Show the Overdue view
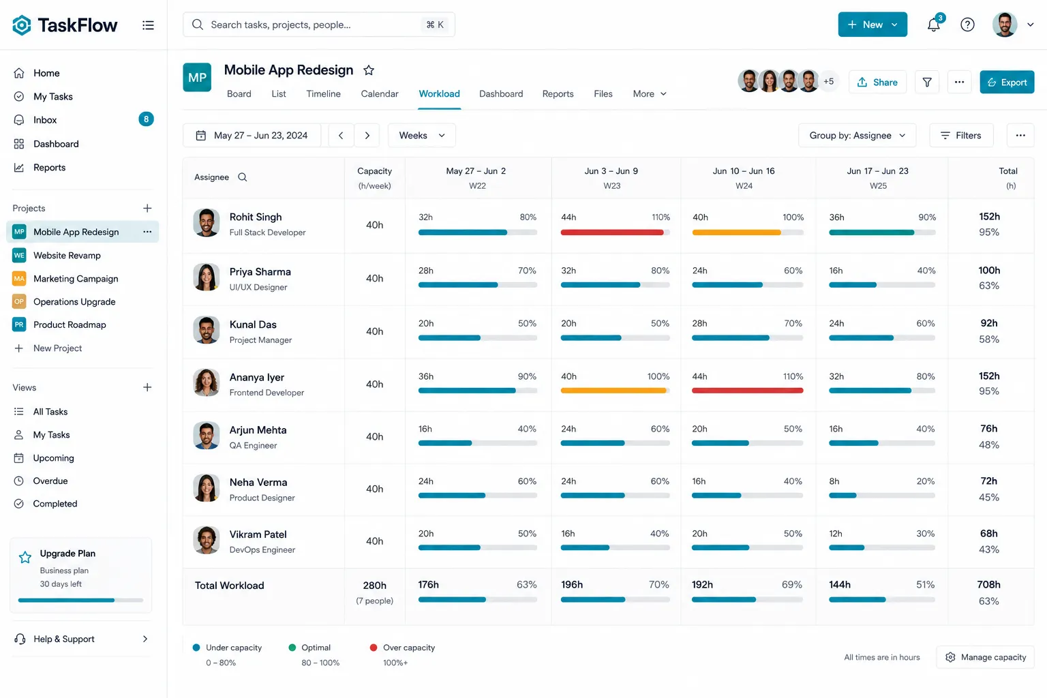Viewport: 1047px width, 698px height. pos(50,481)
